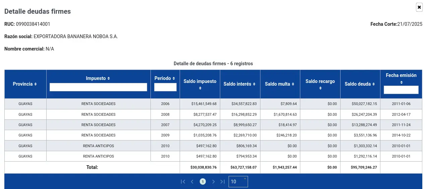The height and width of the screenshot is (189, 426).
Task: Close the Detalle deudas firmes dialog
Action: coord(419,7)
